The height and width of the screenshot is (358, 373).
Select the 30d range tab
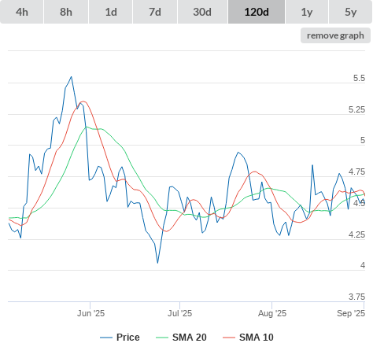[202, 12]
